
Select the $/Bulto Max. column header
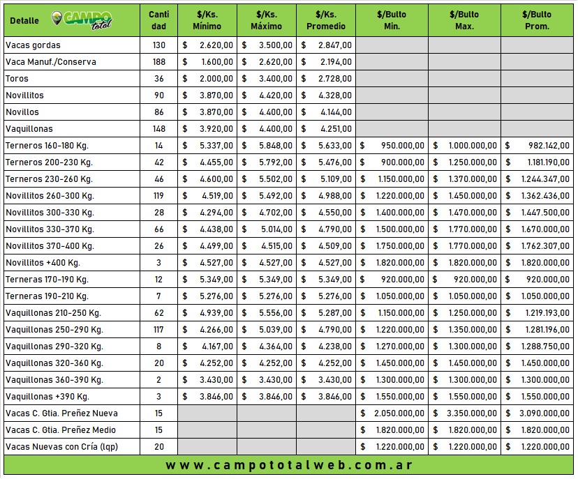click(x=464, y=20)
